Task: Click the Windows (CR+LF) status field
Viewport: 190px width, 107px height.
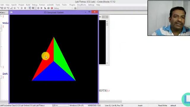Action: pyautogui.click(x=77, y=106)
